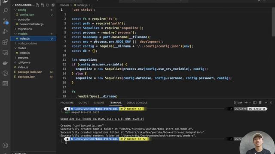Select the zsh terminal label
The width and height of the screenshot is (275, 154).
point(238,103)
